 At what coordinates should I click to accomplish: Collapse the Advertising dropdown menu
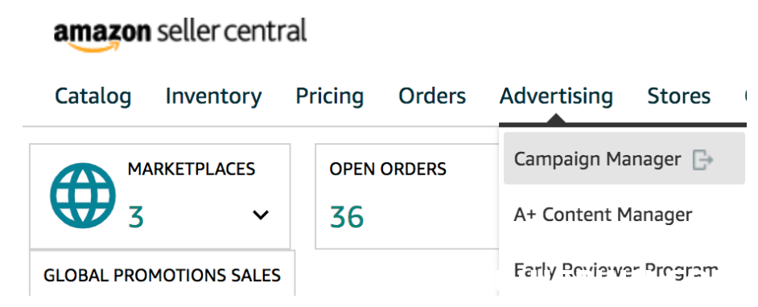coord(556,96)
